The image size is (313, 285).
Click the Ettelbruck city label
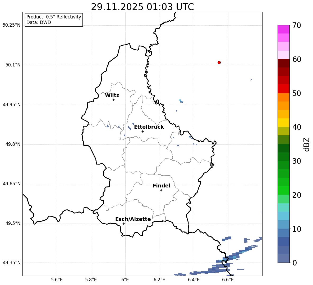(149, 127)
